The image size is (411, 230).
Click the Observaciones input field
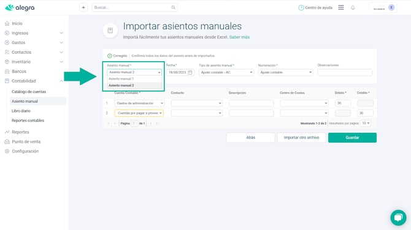(x=345, y=72)
